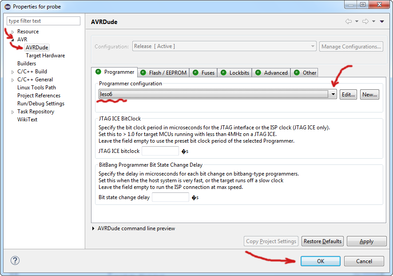
Task: Collapse the AVR tree node
Action: pos(12,40)
